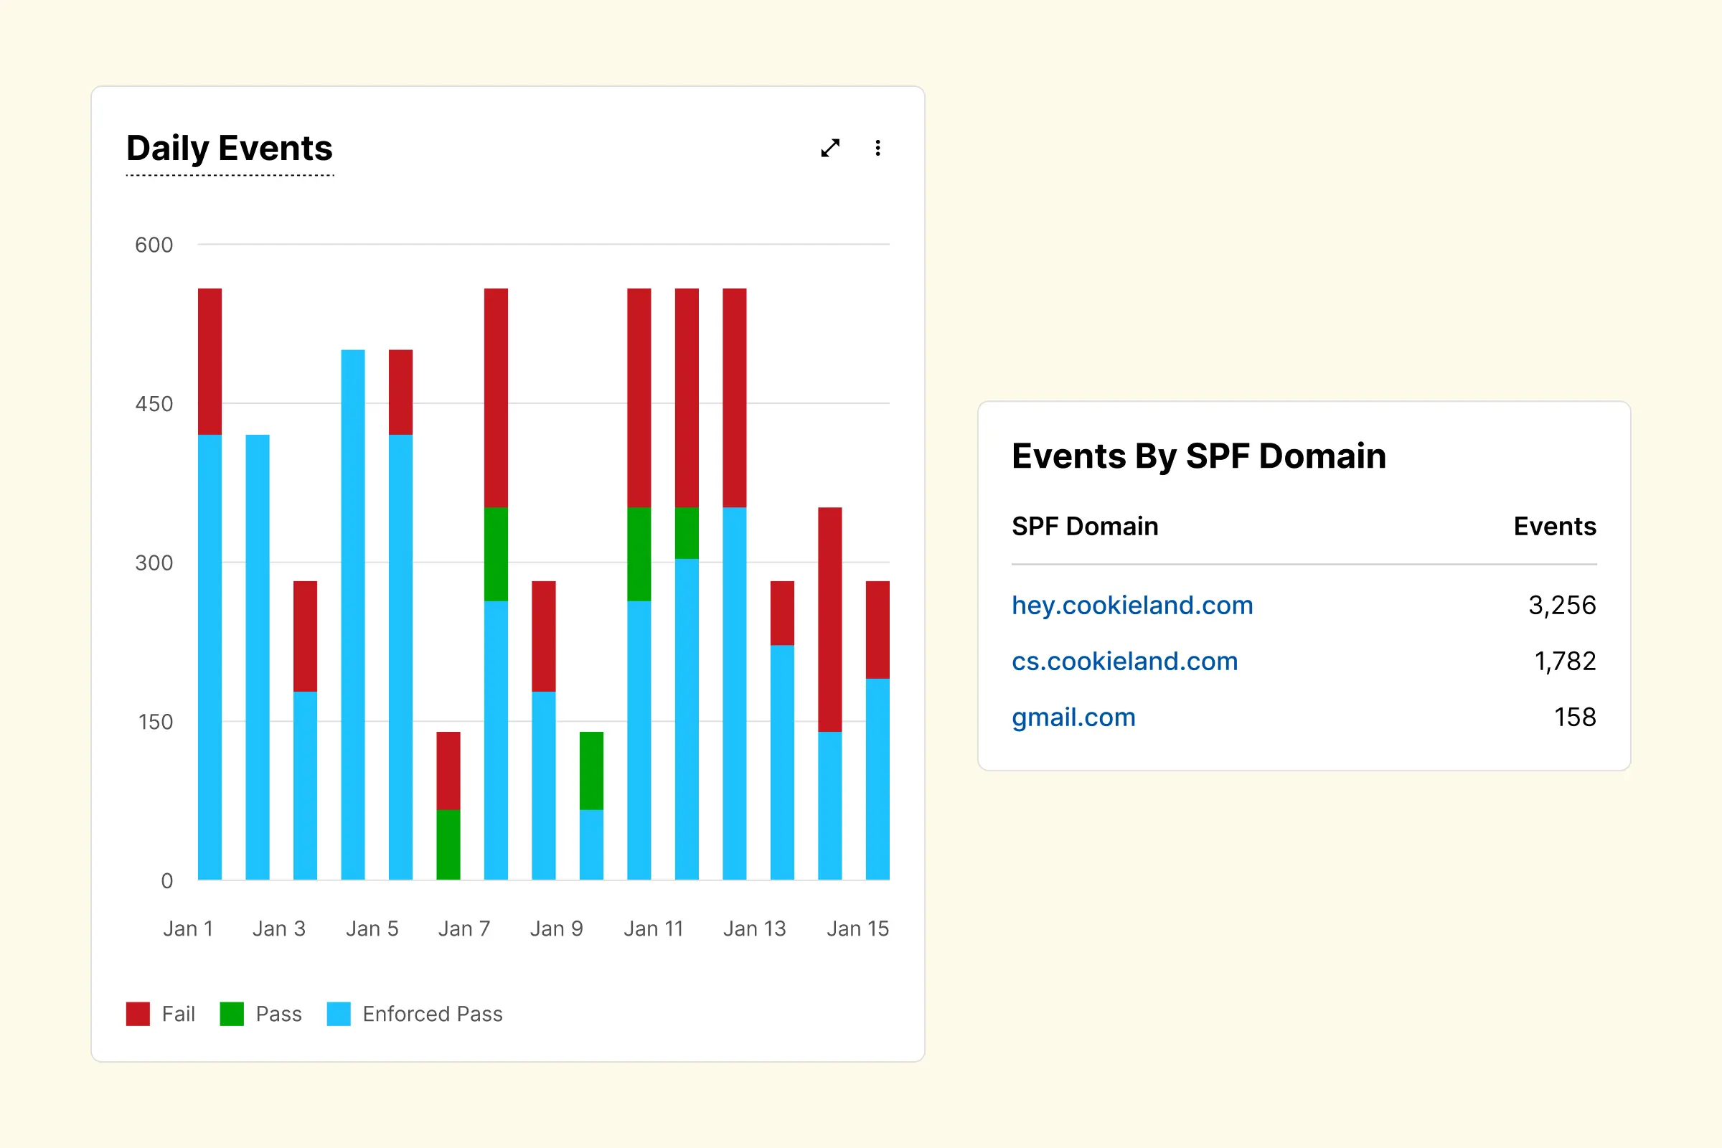Open the three-dot chart options menu
Screen dimensions: 1722x1148
click(x=877, y=148)
